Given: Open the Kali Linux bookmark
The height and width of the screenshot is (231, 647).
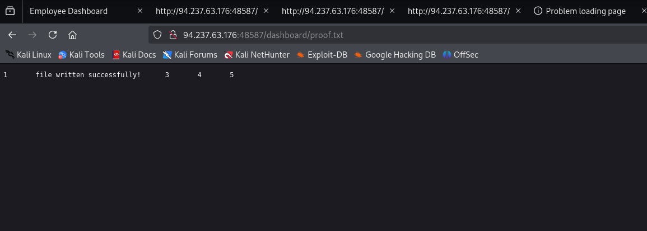Looking at the screenshot, I should click(29, 55).
